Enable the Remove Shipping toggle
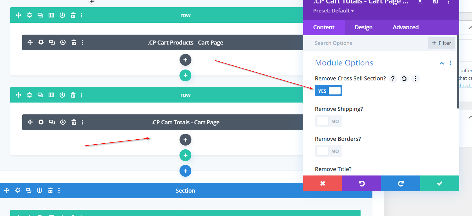 click(328, 121)
